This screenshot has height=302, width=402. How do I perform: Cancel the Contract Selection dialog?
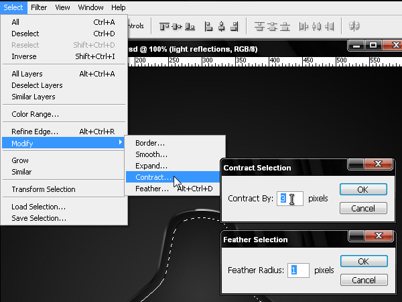(363, 208)
